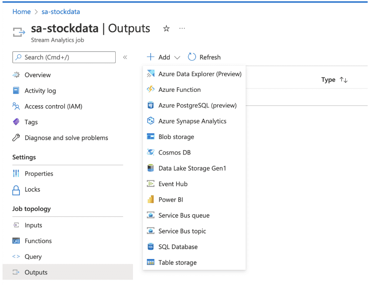Click the Azure Data Explorer icon
The image size is (374, 286).
click(x=151, y=74)
